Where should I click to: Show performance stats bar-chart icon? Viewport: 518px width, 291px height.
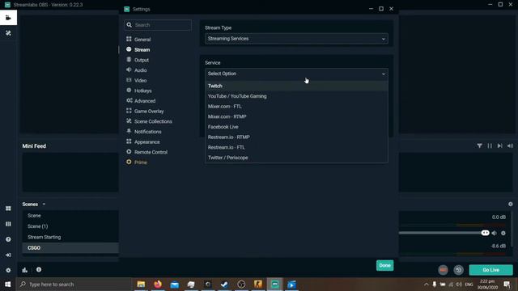point(25,270)
